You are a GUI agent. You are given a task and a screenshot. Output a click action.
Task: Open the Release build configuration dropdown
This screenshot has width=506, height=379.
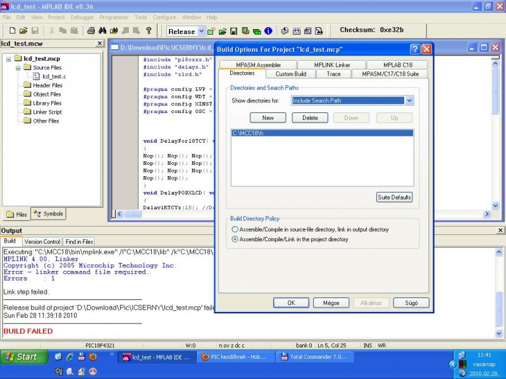coord(201,31)
